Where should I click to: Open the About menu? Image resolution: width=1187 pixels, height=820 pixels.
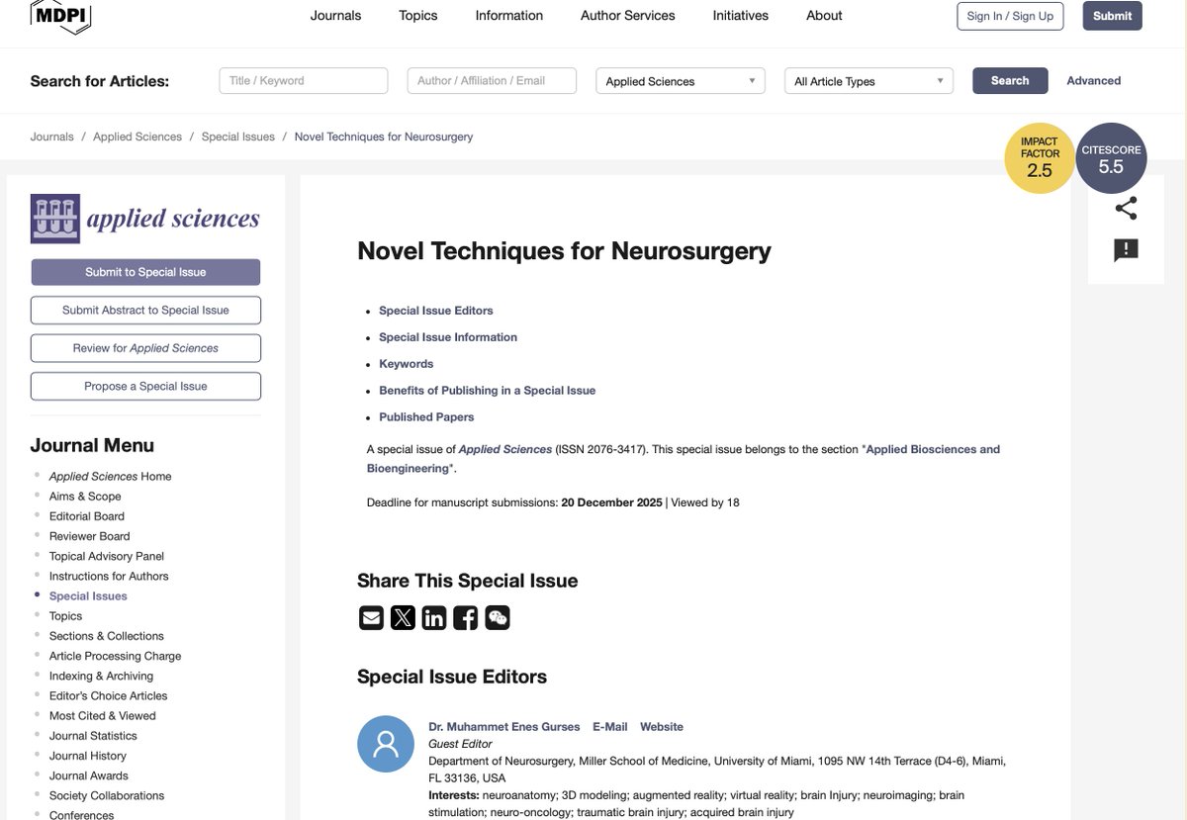click(x=824, y=16)
